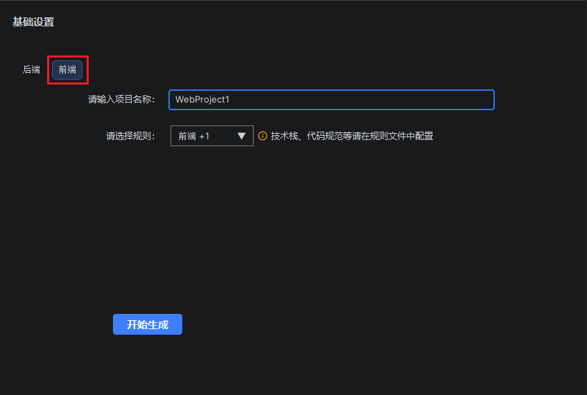Click the highlighted 前端 tab pill
Screen dimensions: 587x395
(x=67, y=70)
